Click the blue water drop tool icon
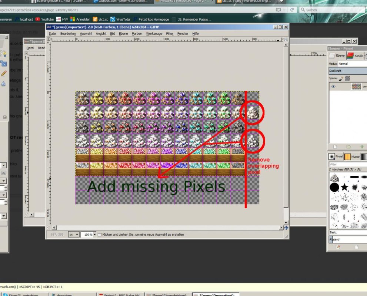Image resolution: width=367 pixels, height=296 pixels. [x=3, y=84]
